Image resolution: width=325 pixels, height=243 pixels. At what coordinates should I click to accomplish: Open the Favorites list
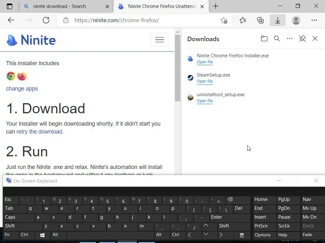(243, 20)
